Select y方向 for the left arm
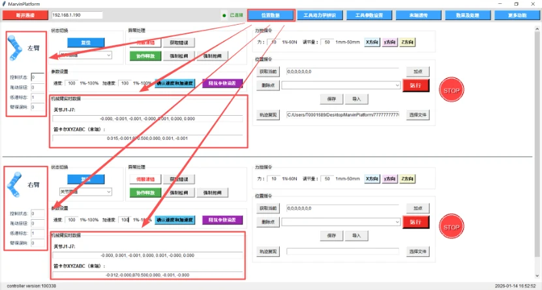 (389, 42)
